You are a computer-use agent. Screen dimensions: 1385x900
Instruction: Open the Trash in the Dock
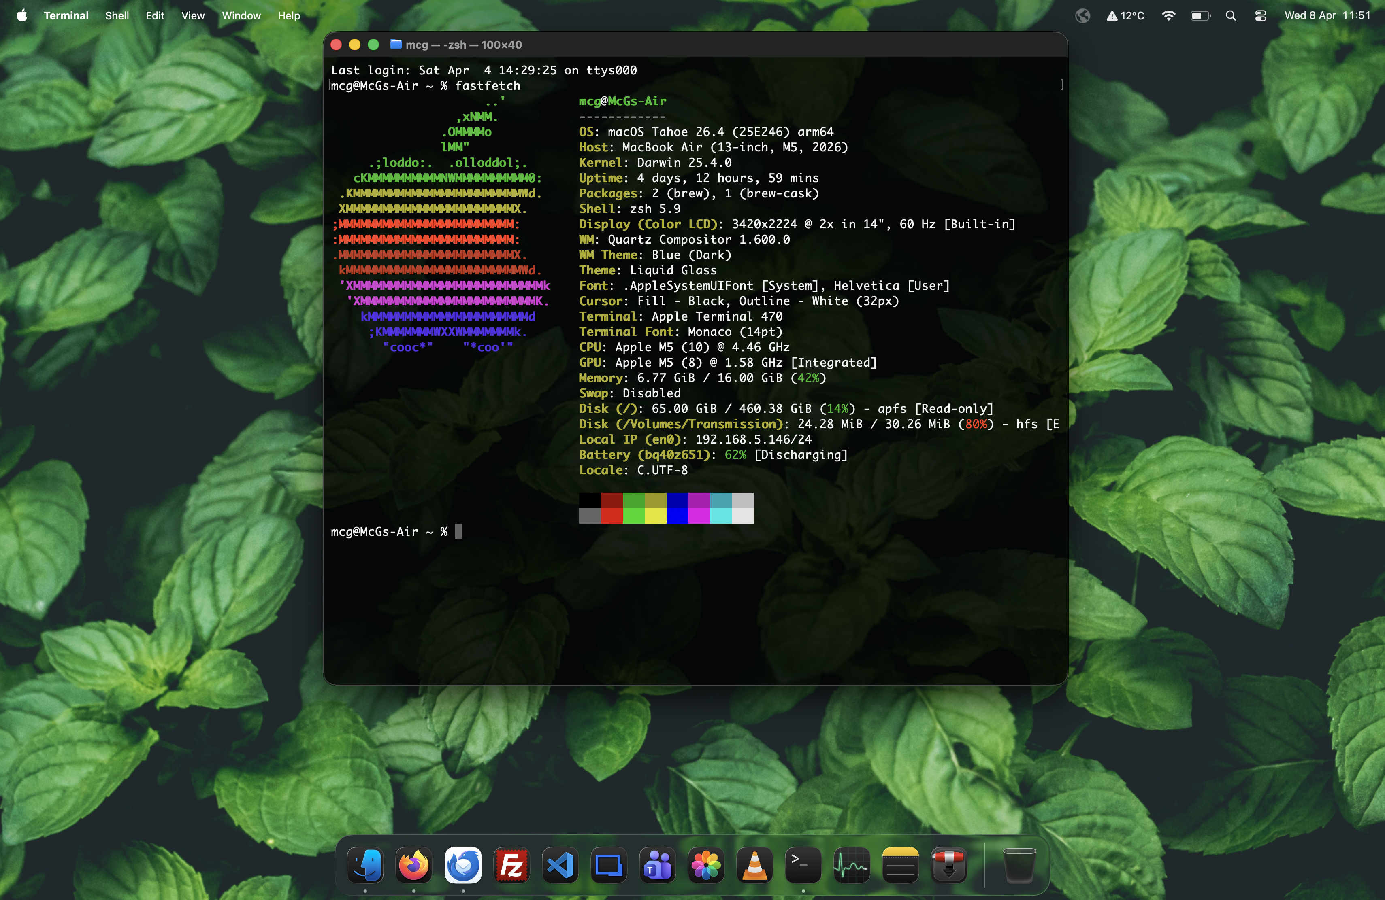coord(1020,866)
